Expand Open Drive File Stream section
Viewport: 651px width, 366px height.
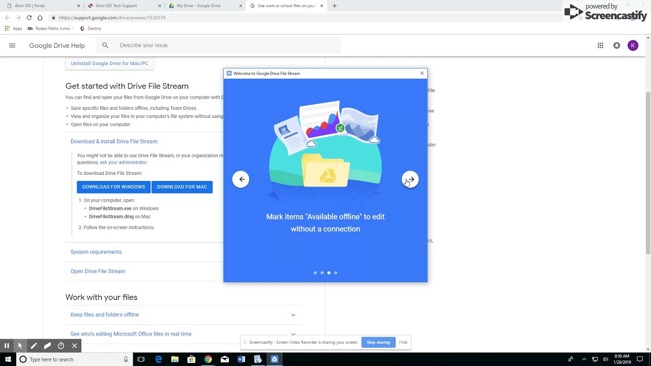pos(98,271)
